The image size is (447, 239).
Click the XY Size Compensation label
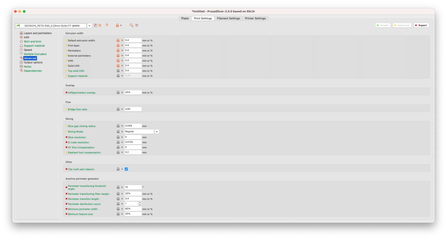pos(81,147)
